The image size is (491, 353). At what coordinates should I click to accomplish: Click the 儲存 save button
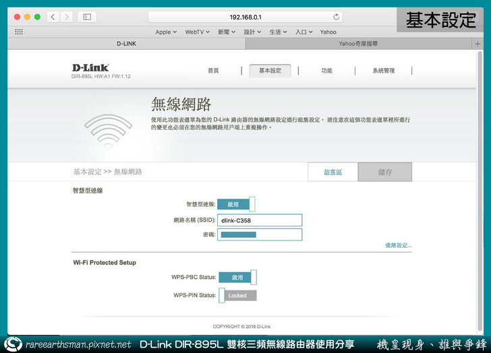pyautogui.click(x=384, y=172)
